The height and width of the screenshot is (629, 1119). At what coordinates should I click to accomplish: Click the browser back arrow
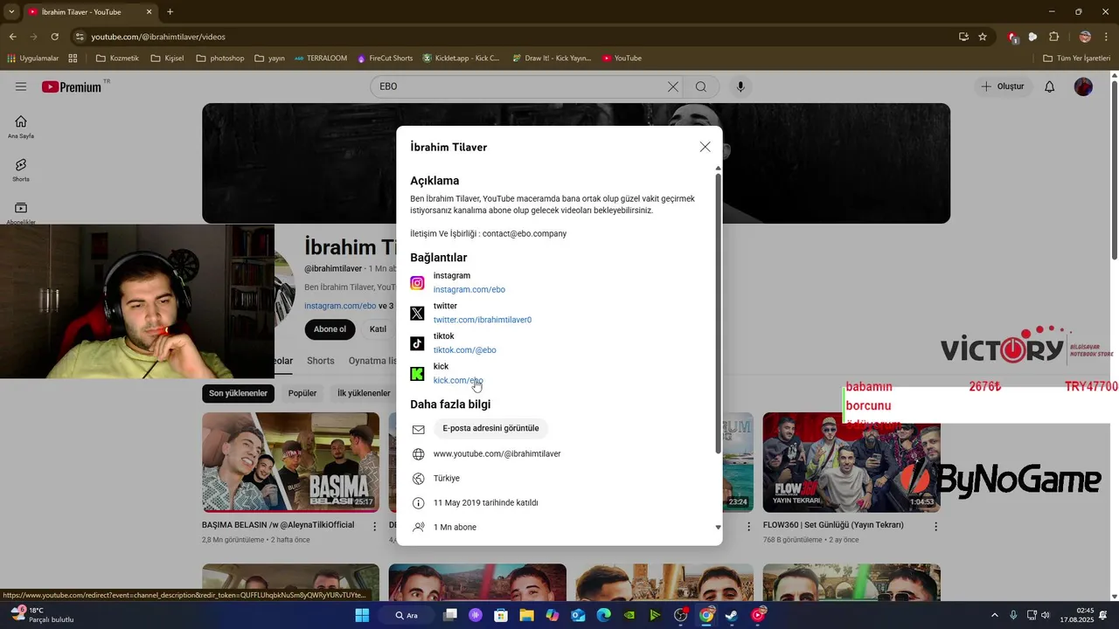coord(12,37)
